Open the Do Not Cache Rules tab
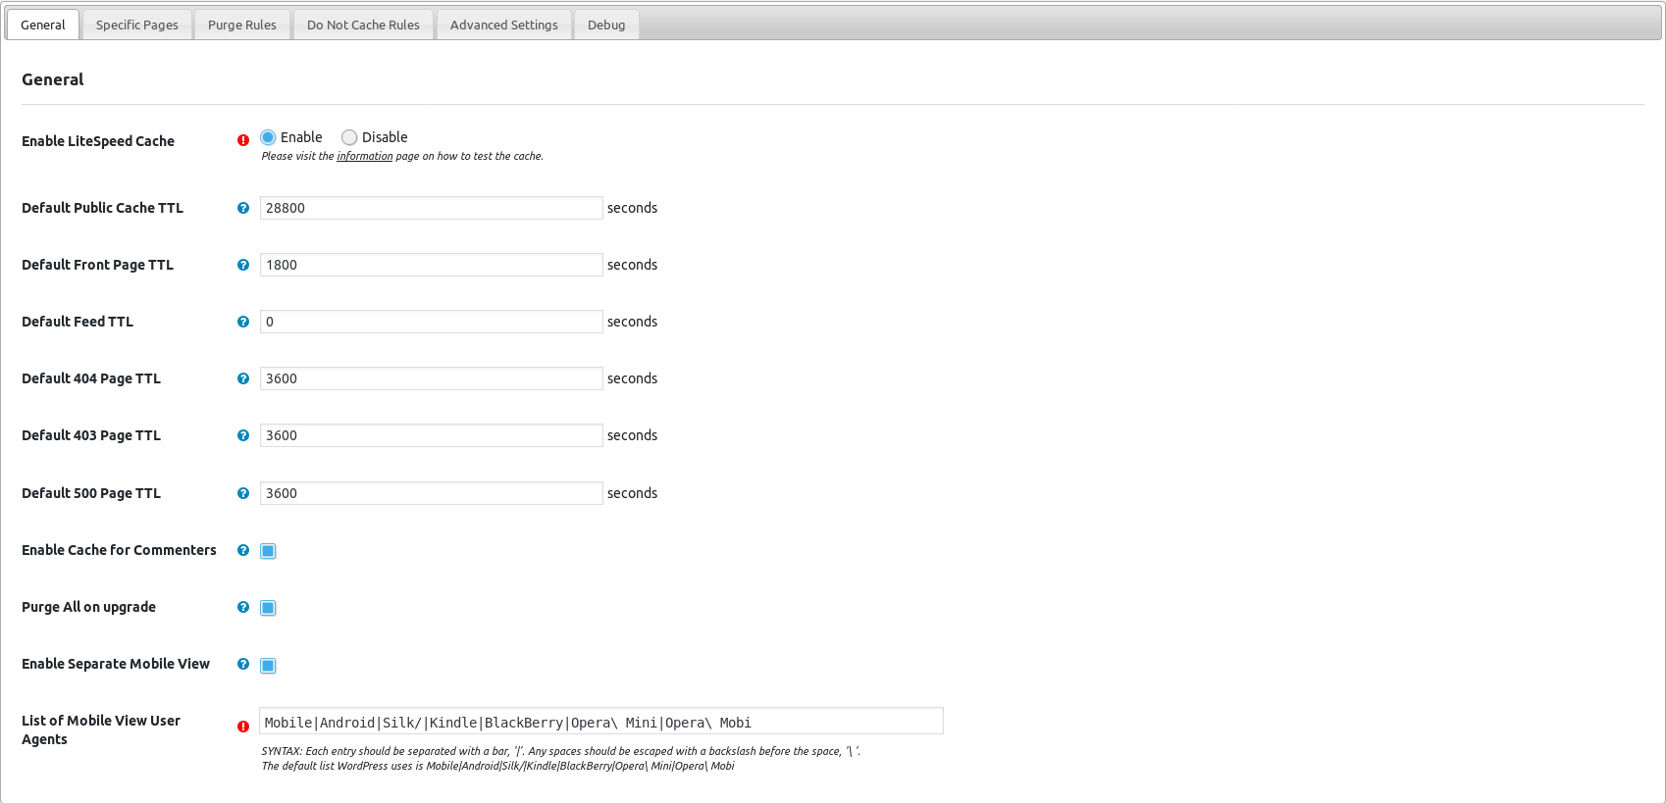The height and width of the screenshot is (803, 1666). (x=363, y=25)
